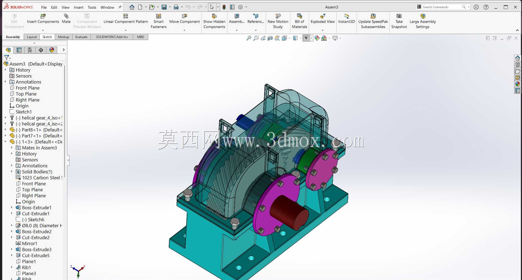
Task: Open SOLIDWORKS Resources home in task pane
Action: point(517,58)
